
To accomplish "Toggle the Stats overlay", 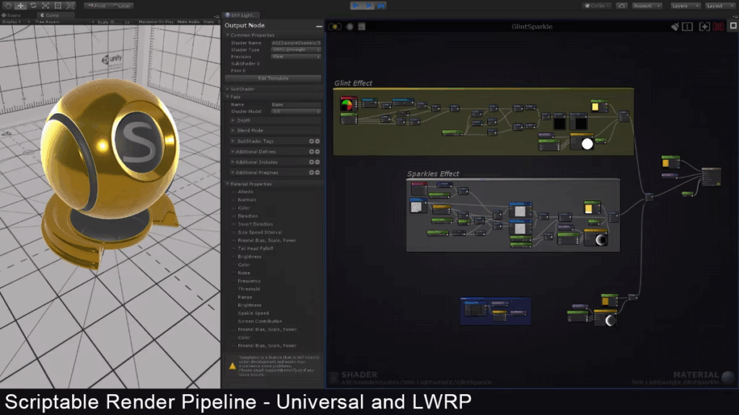I will 209,22.
